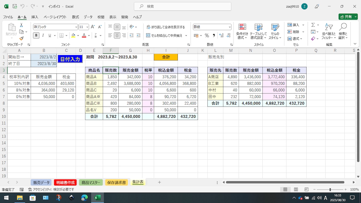Click the Decrease Font Size icon
Screen dimensions: 361x203
(100, 27)
